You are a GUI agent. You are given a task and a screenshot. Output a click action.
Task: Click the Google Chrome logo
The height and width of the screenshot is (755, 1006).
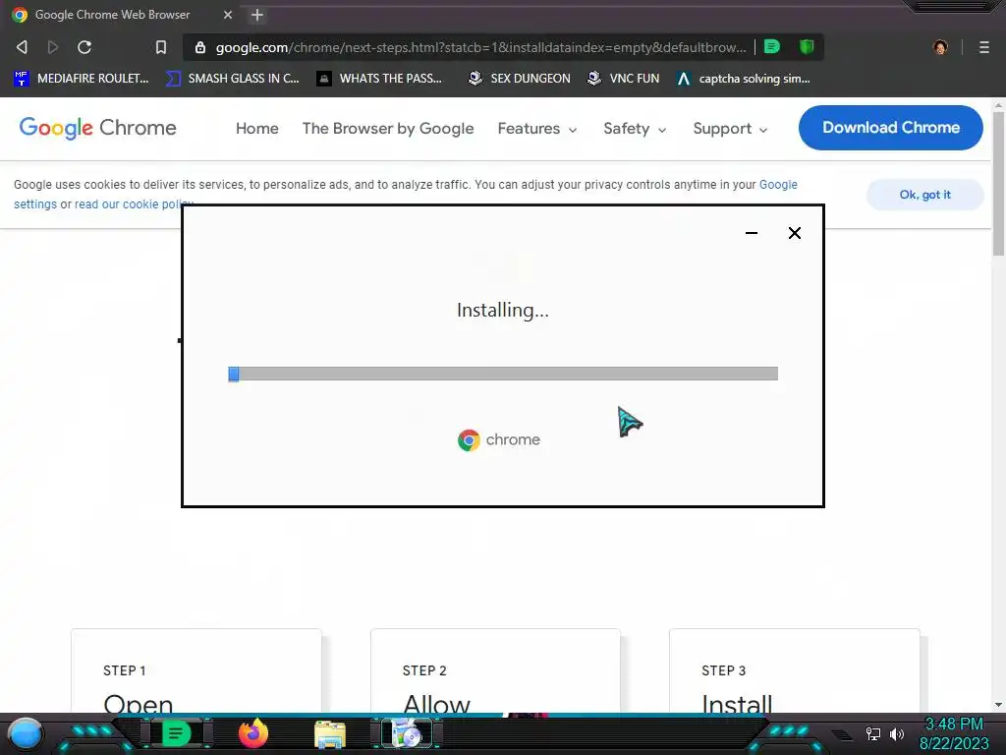(x=97, y=128)
